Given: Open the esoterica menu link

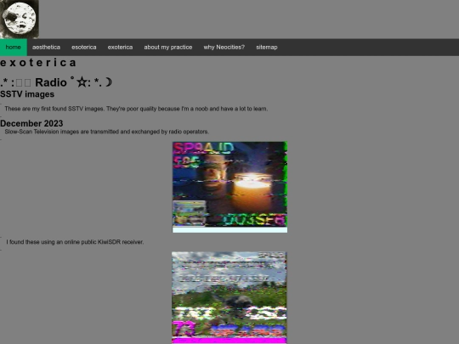Looking at the screenshot, I should 84,47.
